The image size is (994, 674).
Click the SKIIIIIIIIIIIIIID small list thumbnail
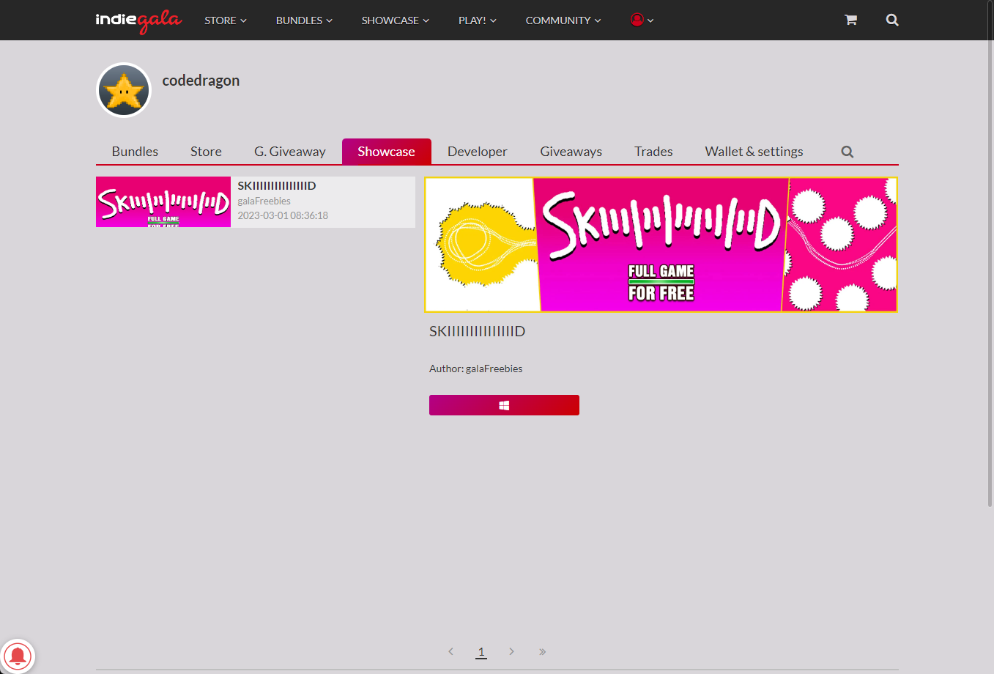[x=163, y=202]
